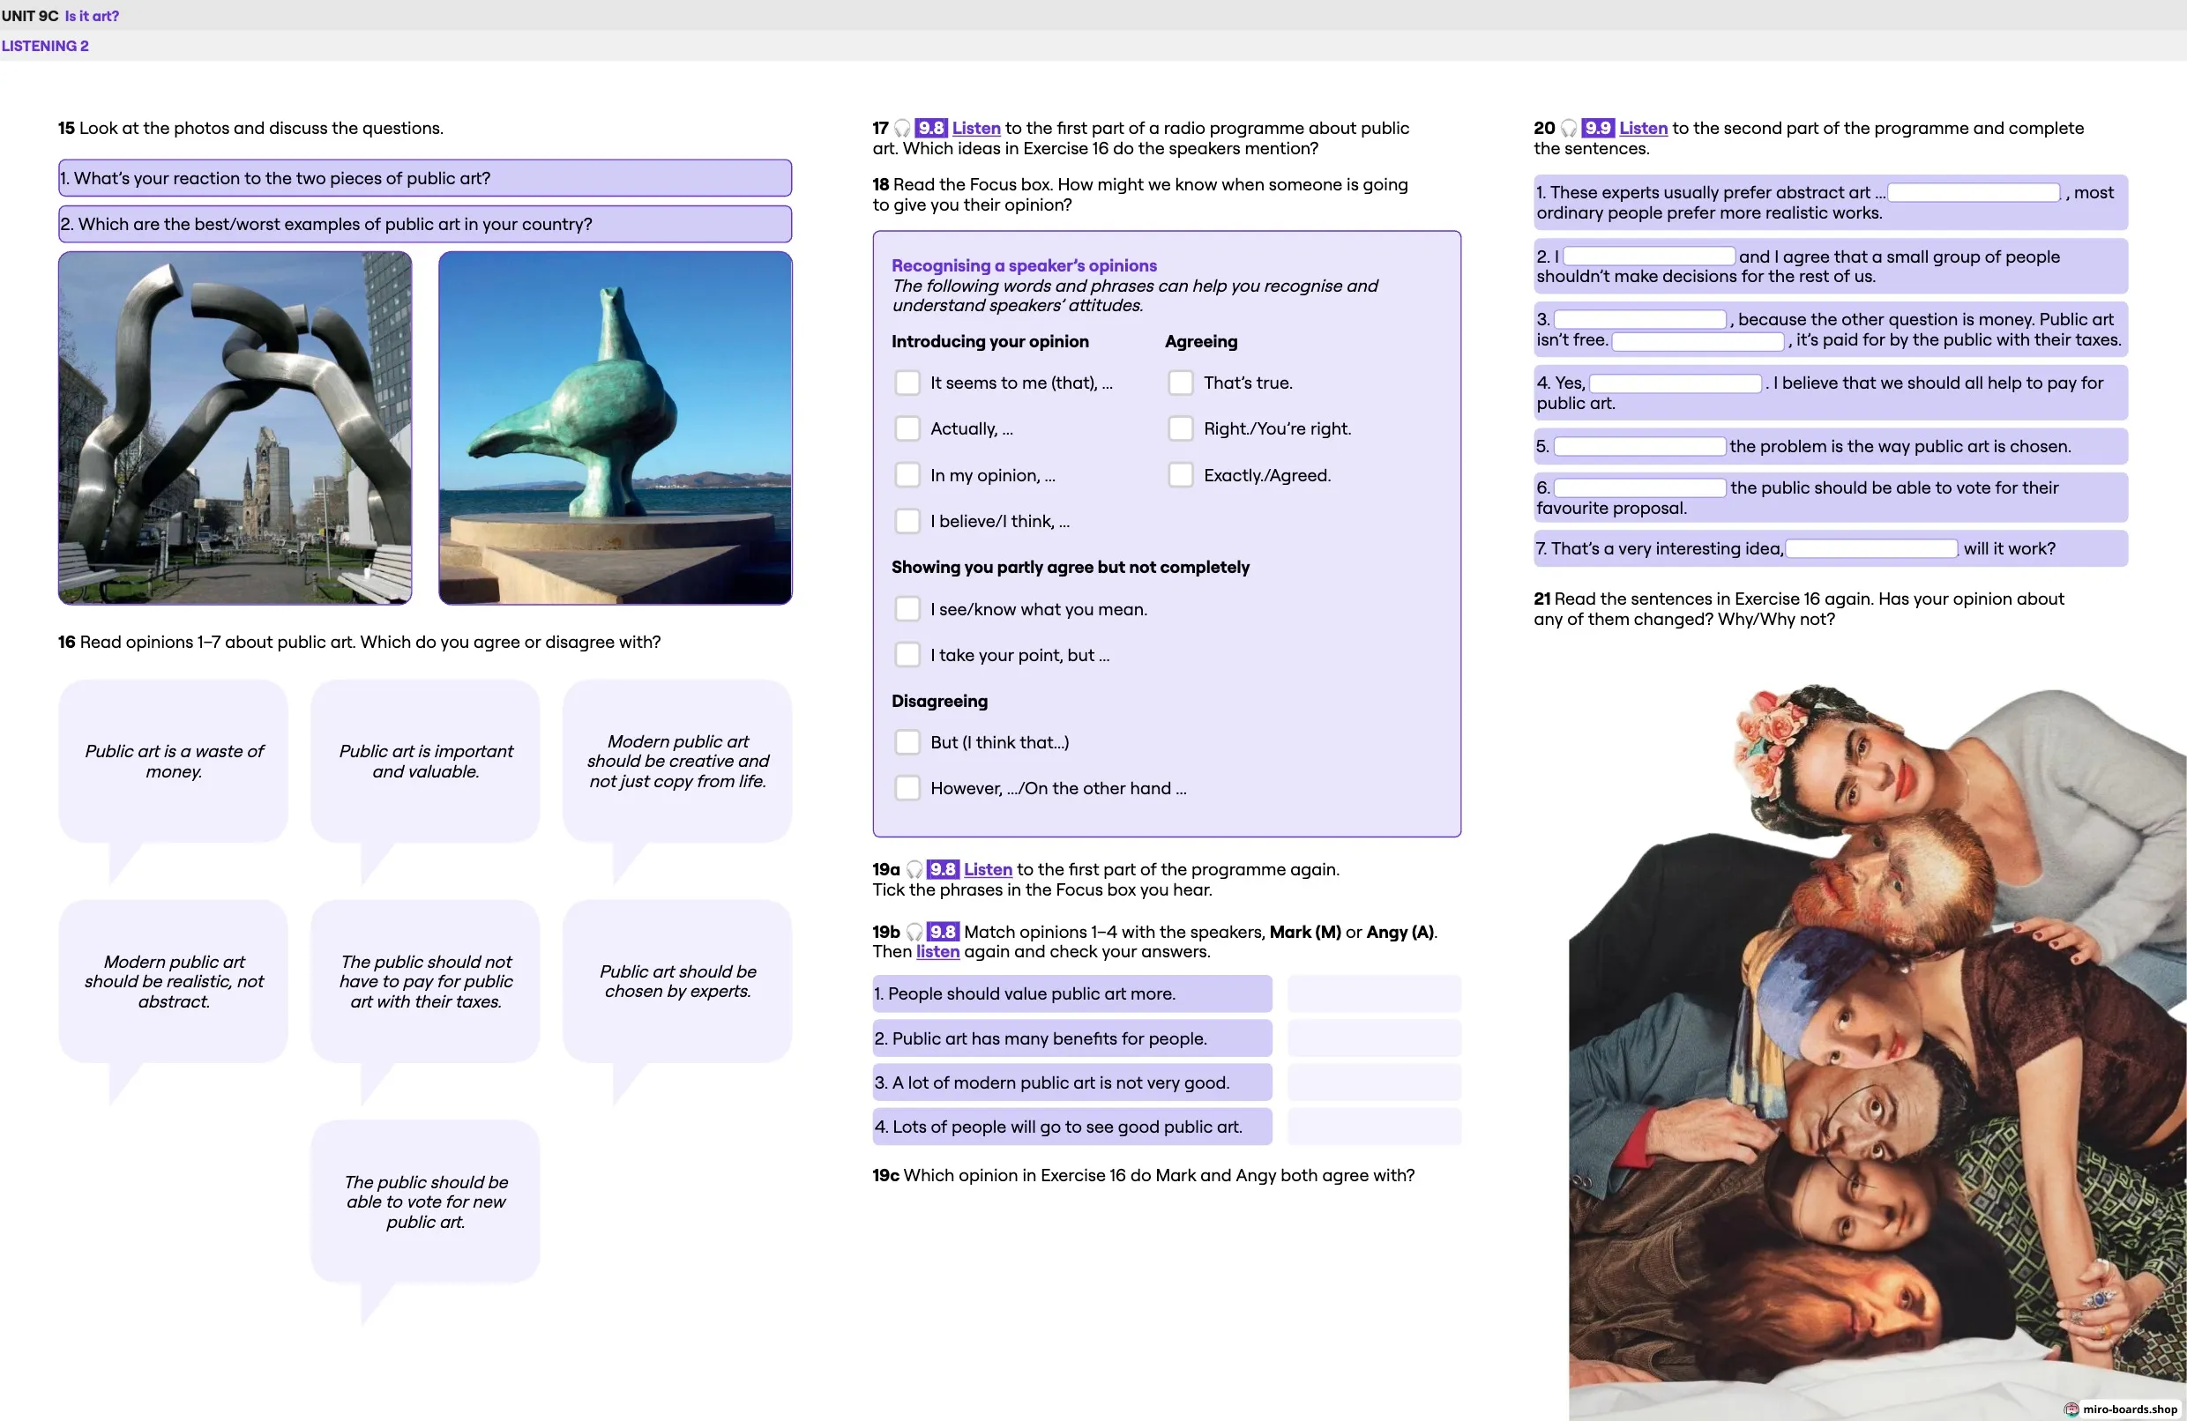The width and height of the screenshot is (2187, 1421).
Task: Click the 9.8 track badge in exercise 19b
Action: pos(943,932)
